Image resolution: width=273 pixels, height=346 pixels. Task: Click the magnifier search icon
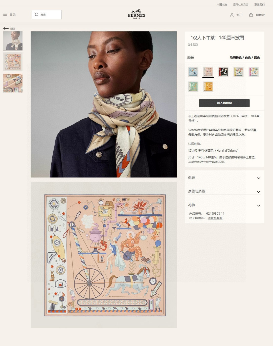click(x=36, y=14)
